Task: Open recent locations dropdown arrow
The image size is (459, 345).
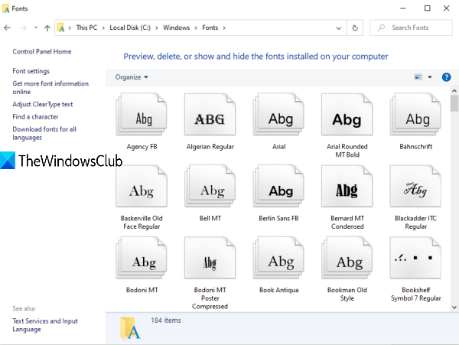Action: [x=36, y=28]
